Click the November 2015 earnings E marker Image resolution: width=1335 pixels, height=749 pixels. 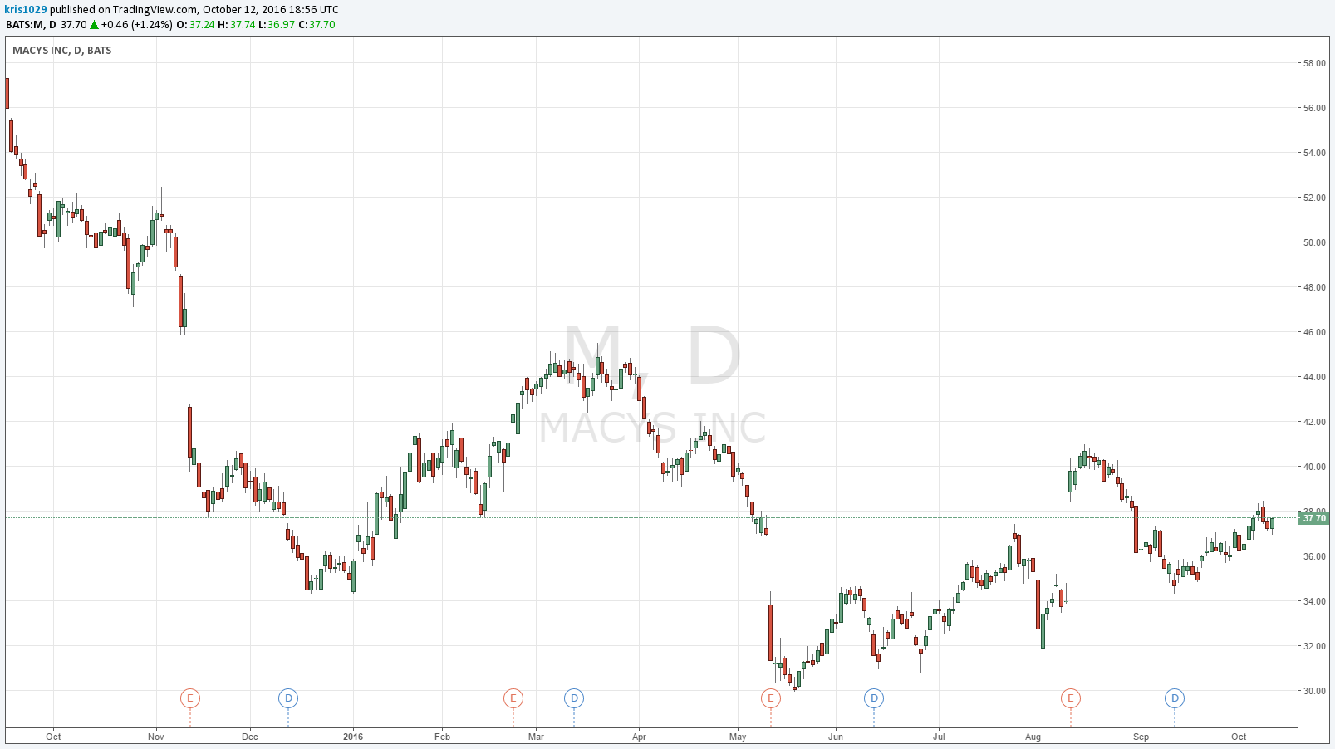click(x=190, y=698)
